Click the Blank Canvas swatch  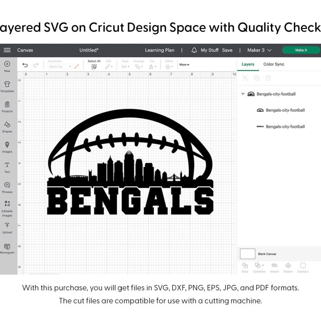tap(248, 254)
